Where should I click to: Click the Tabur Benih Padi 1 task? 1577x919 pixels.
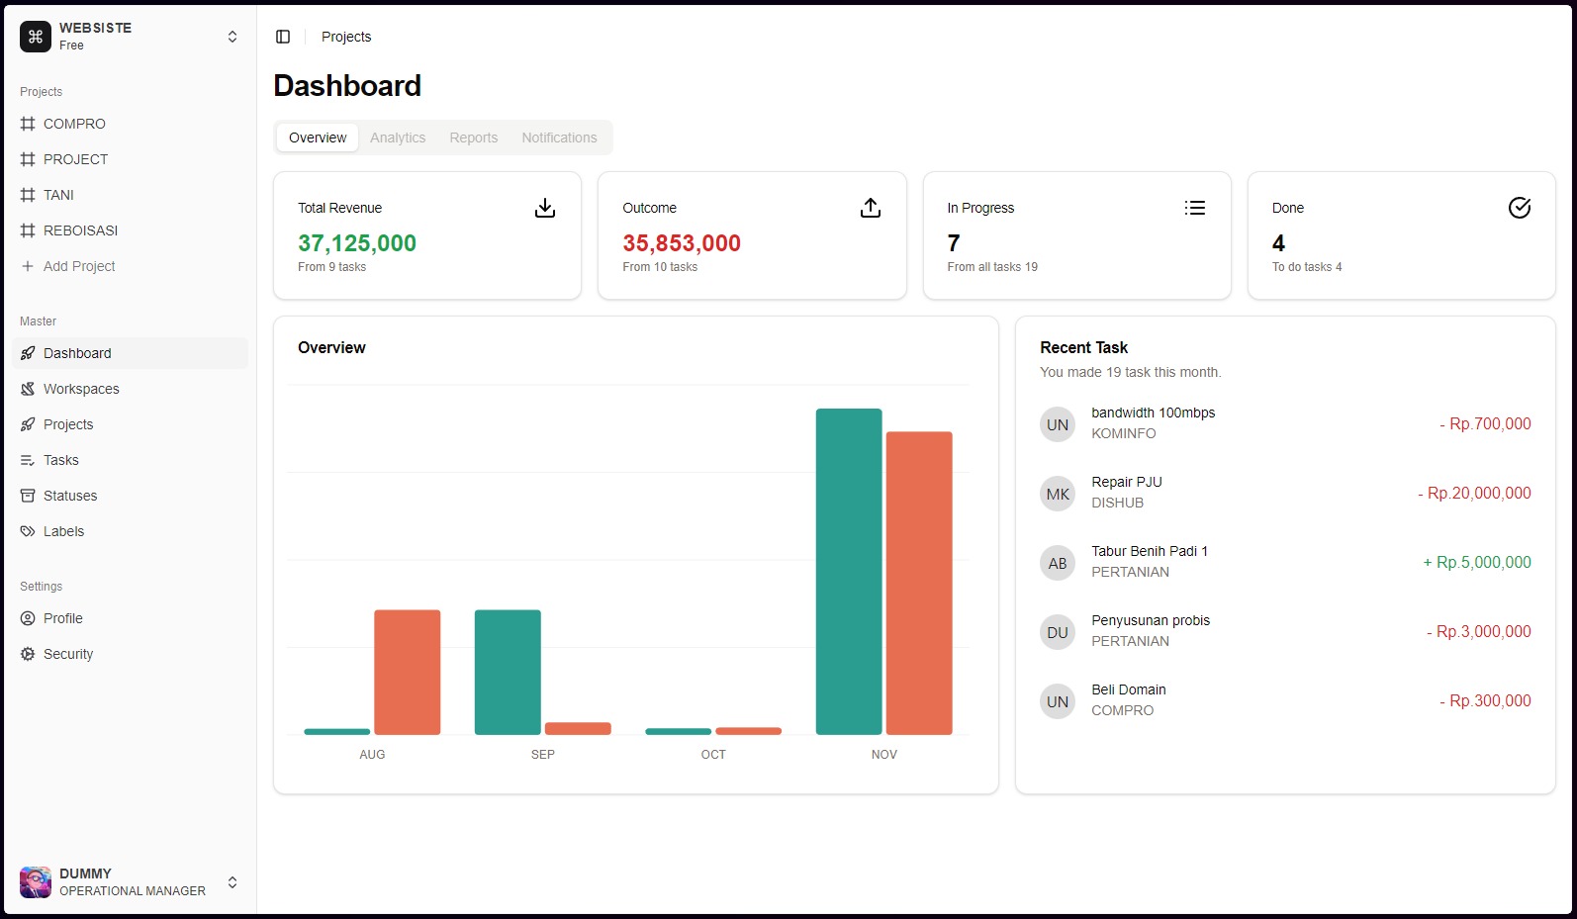point(1150,551)
